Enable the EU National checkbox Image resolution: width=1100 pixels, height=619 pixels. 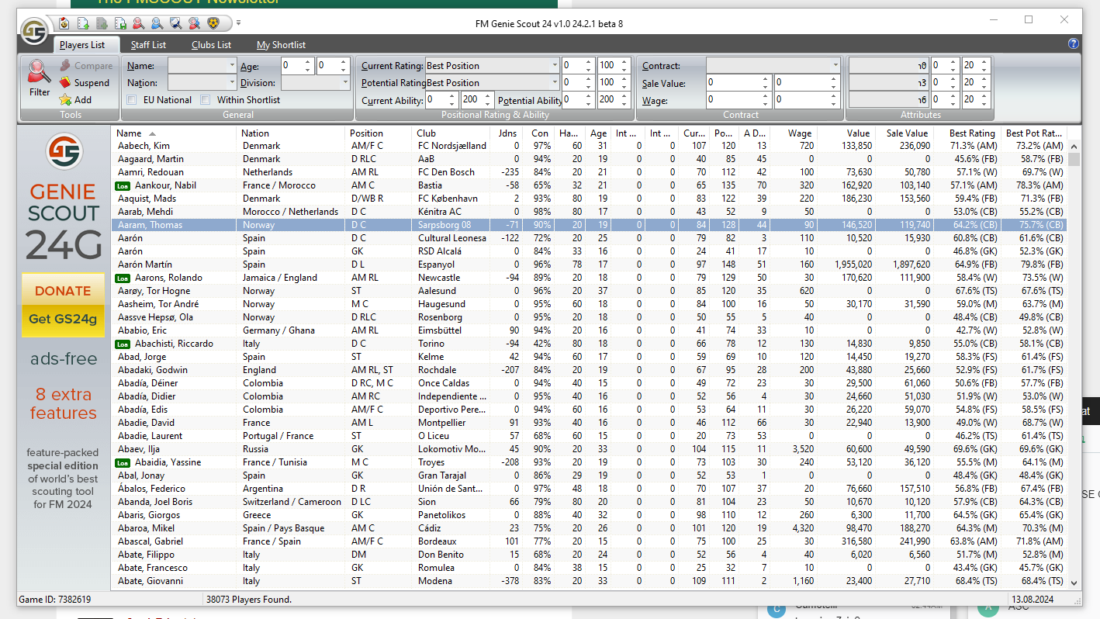click(132, 100)
